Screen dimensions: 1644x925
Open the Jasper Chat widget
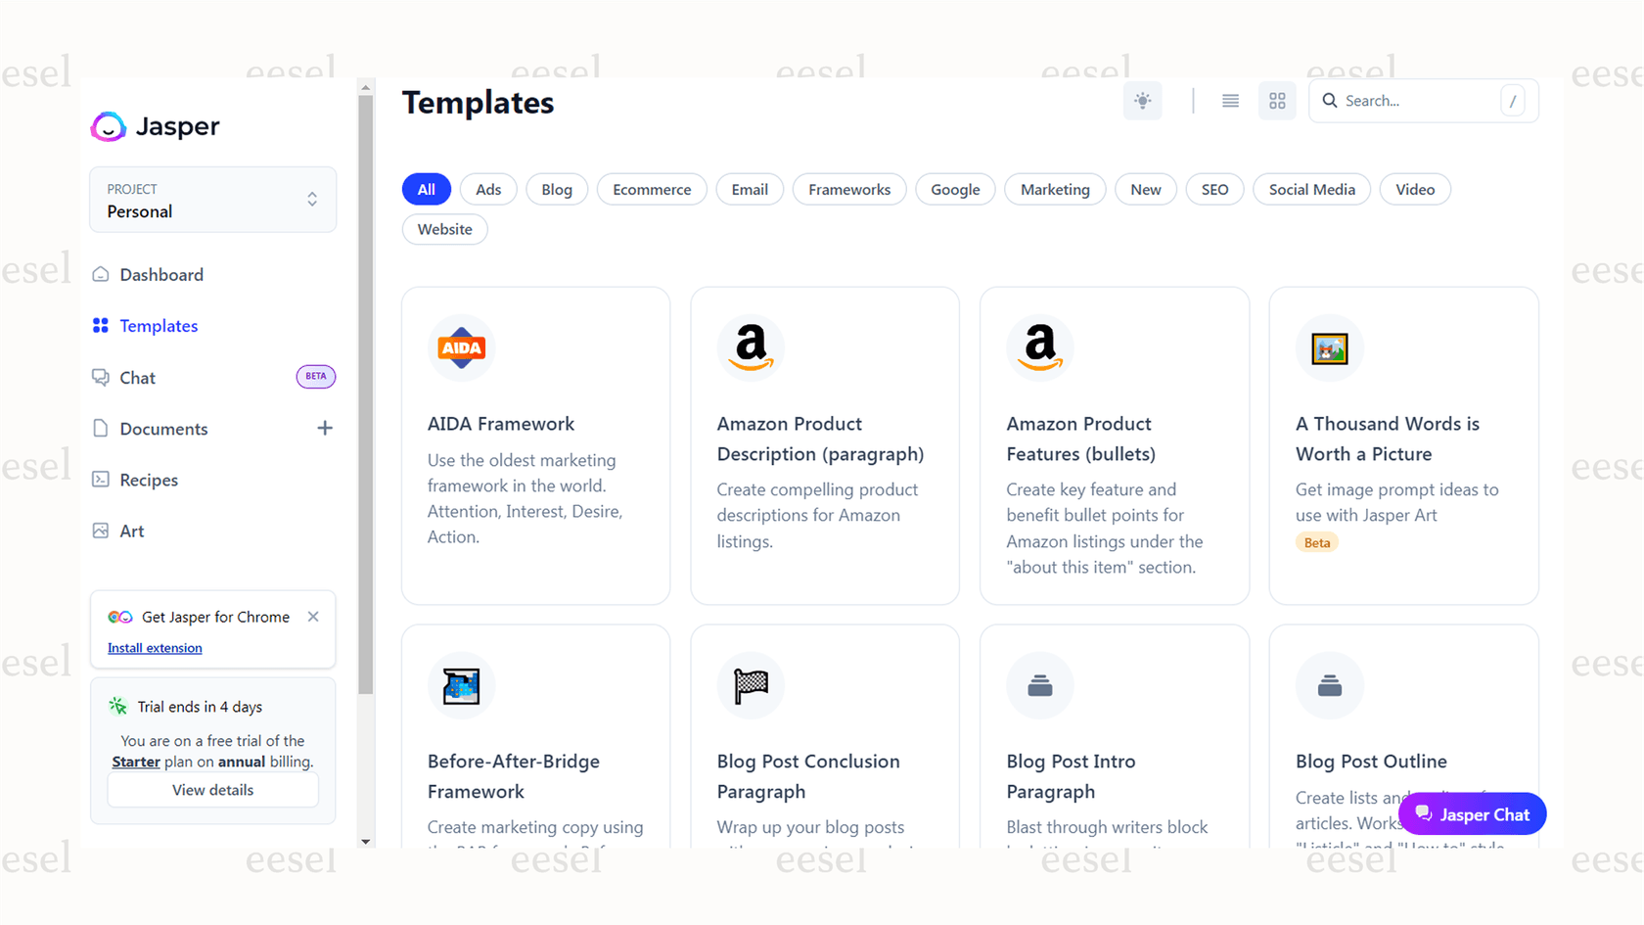point(1472,813)
